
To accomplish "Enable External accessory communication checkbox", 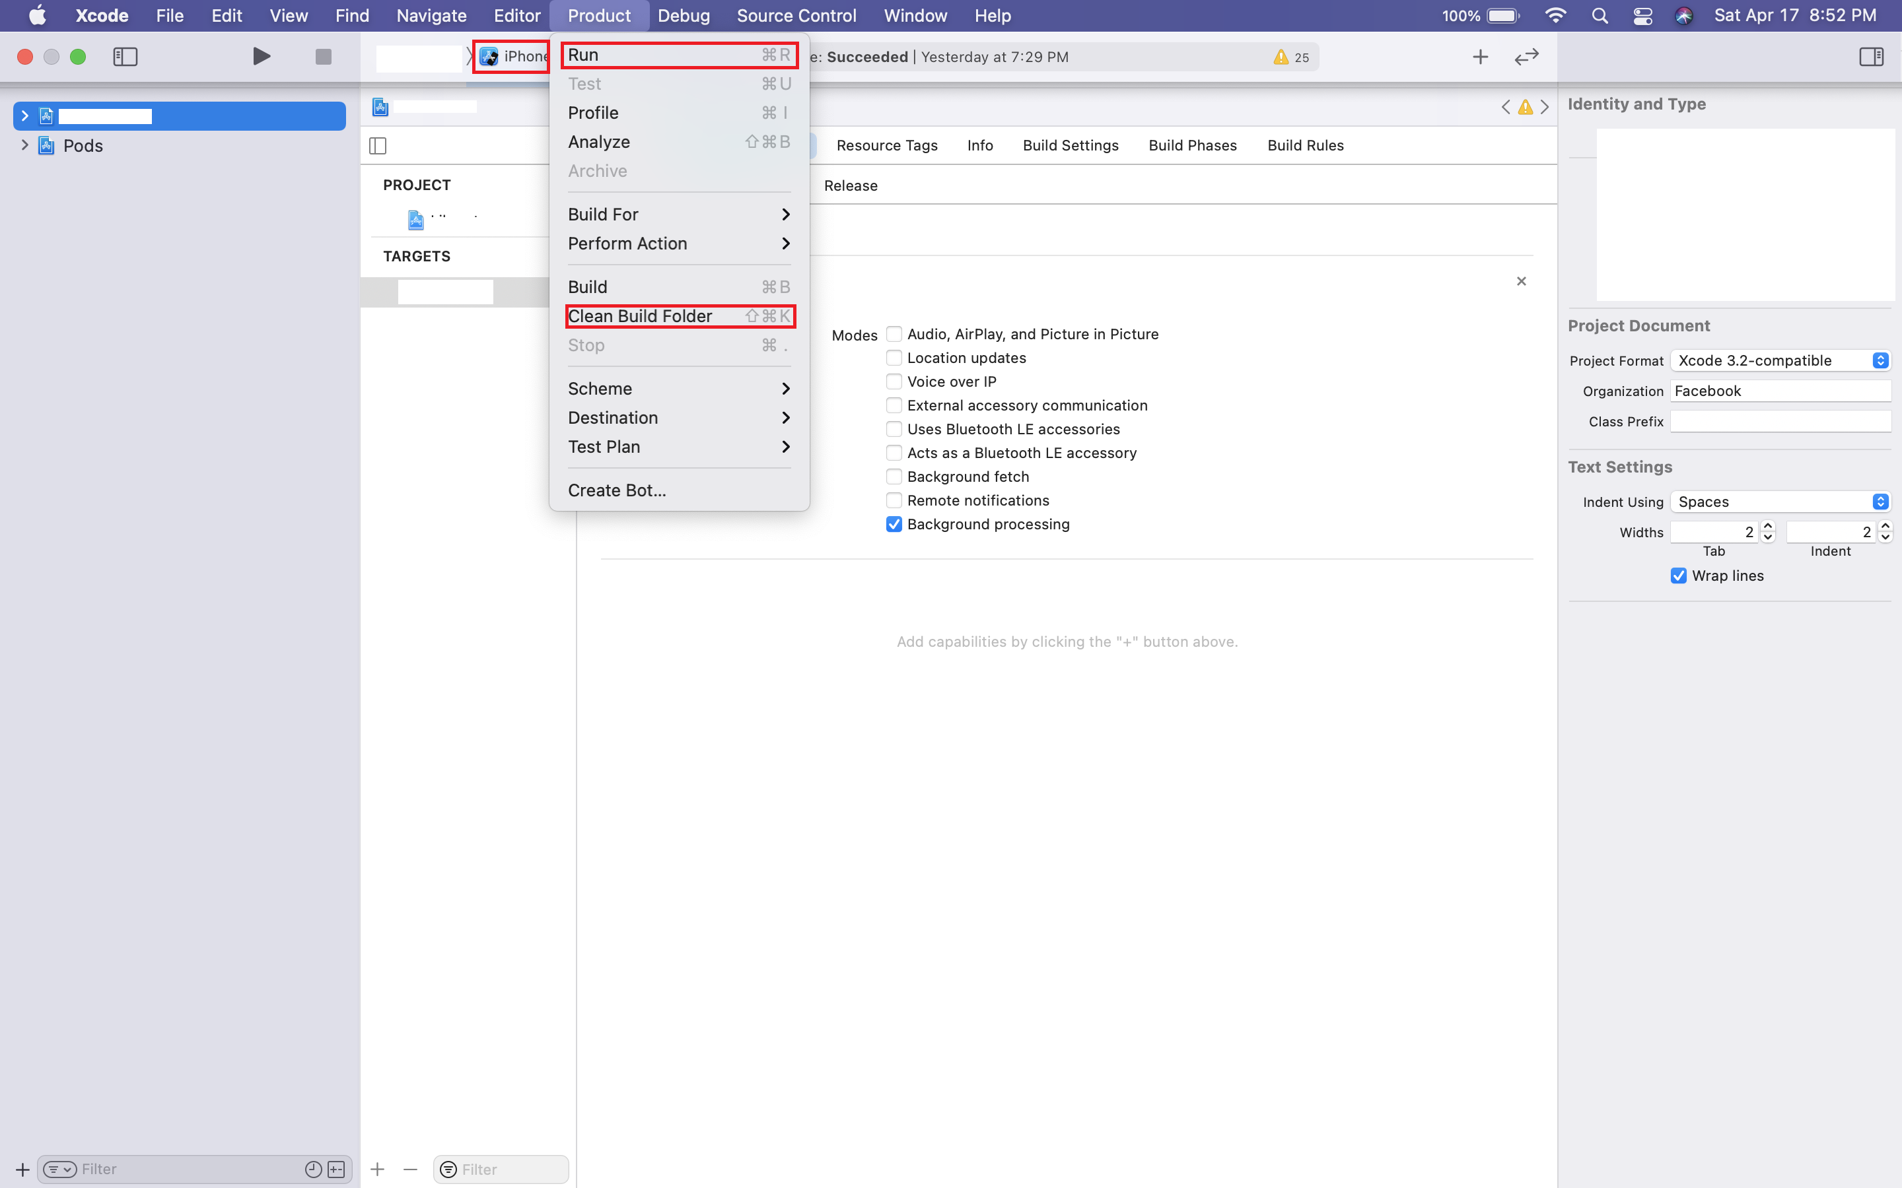I will coord(894,405).
